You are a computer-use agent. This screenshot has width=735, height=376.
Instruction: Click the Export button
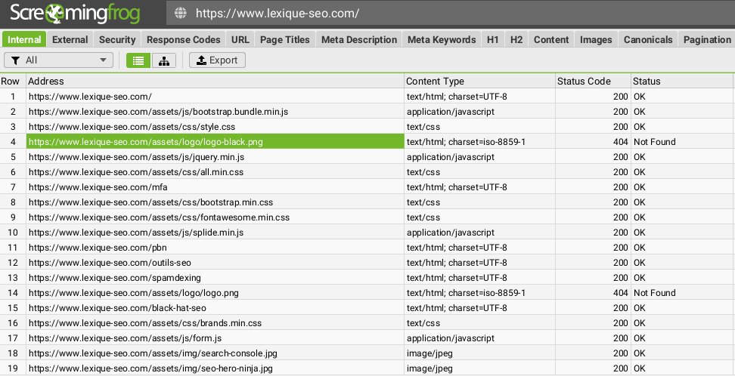(217, 60)
